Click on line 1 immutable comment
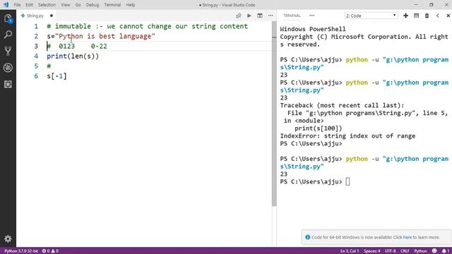 point(148,26)
